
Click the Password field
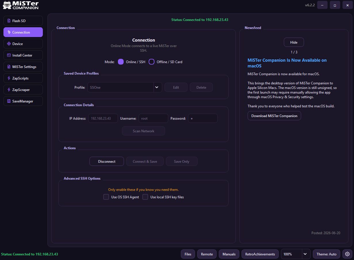[203, 118]
